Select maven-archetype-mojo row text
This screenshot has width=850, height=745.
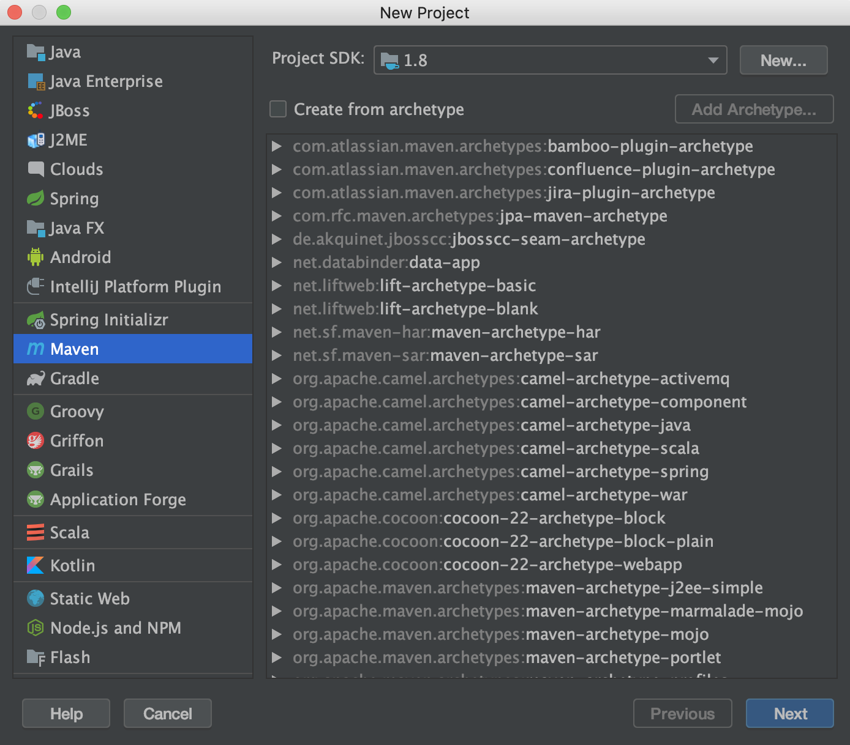click(x=501, y=634)
